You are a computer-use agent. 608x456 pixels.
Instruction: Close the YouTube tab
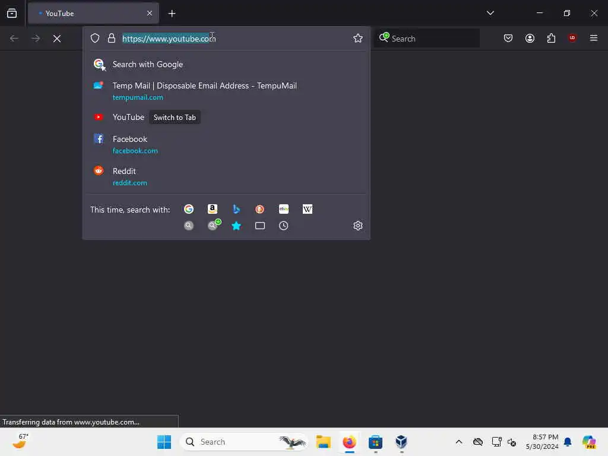pyautogui.click(x=150, y=13)
